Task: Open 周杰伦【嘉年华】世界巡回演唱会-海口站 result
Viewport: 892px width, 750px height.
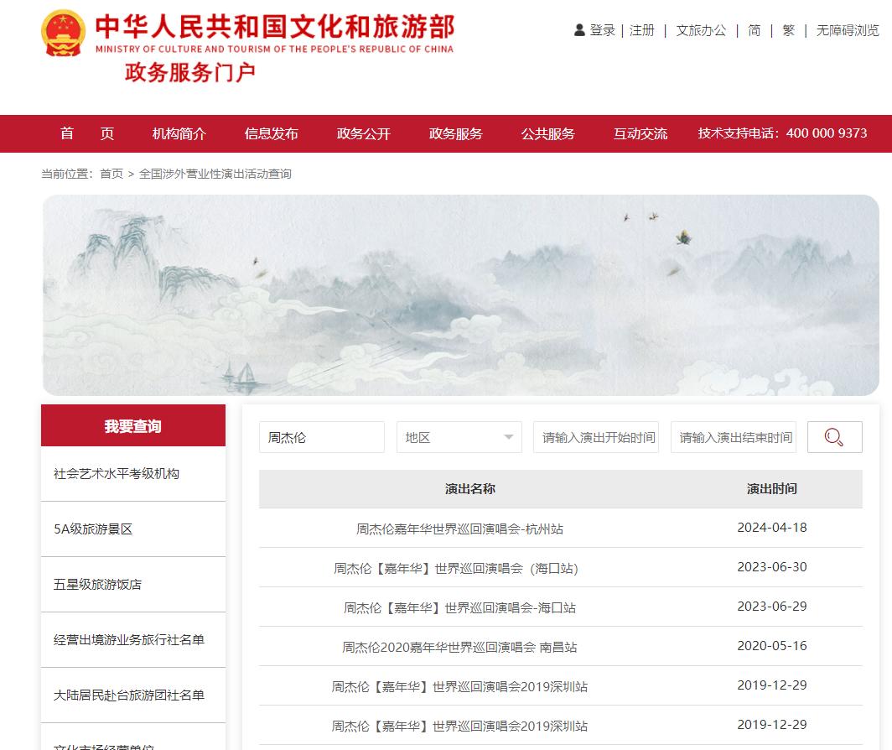Action: tap(459, 607)
